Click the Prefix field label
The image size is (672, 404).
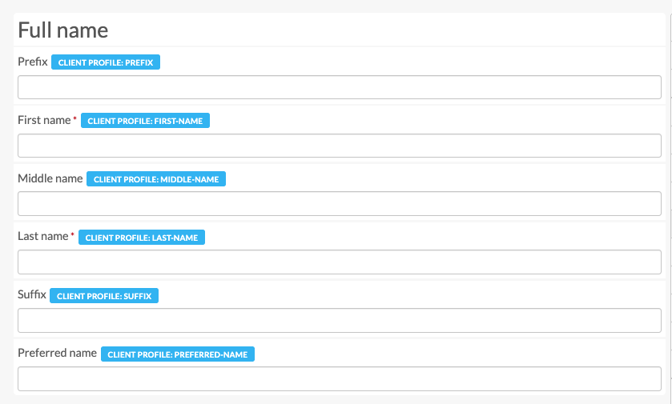33,62
